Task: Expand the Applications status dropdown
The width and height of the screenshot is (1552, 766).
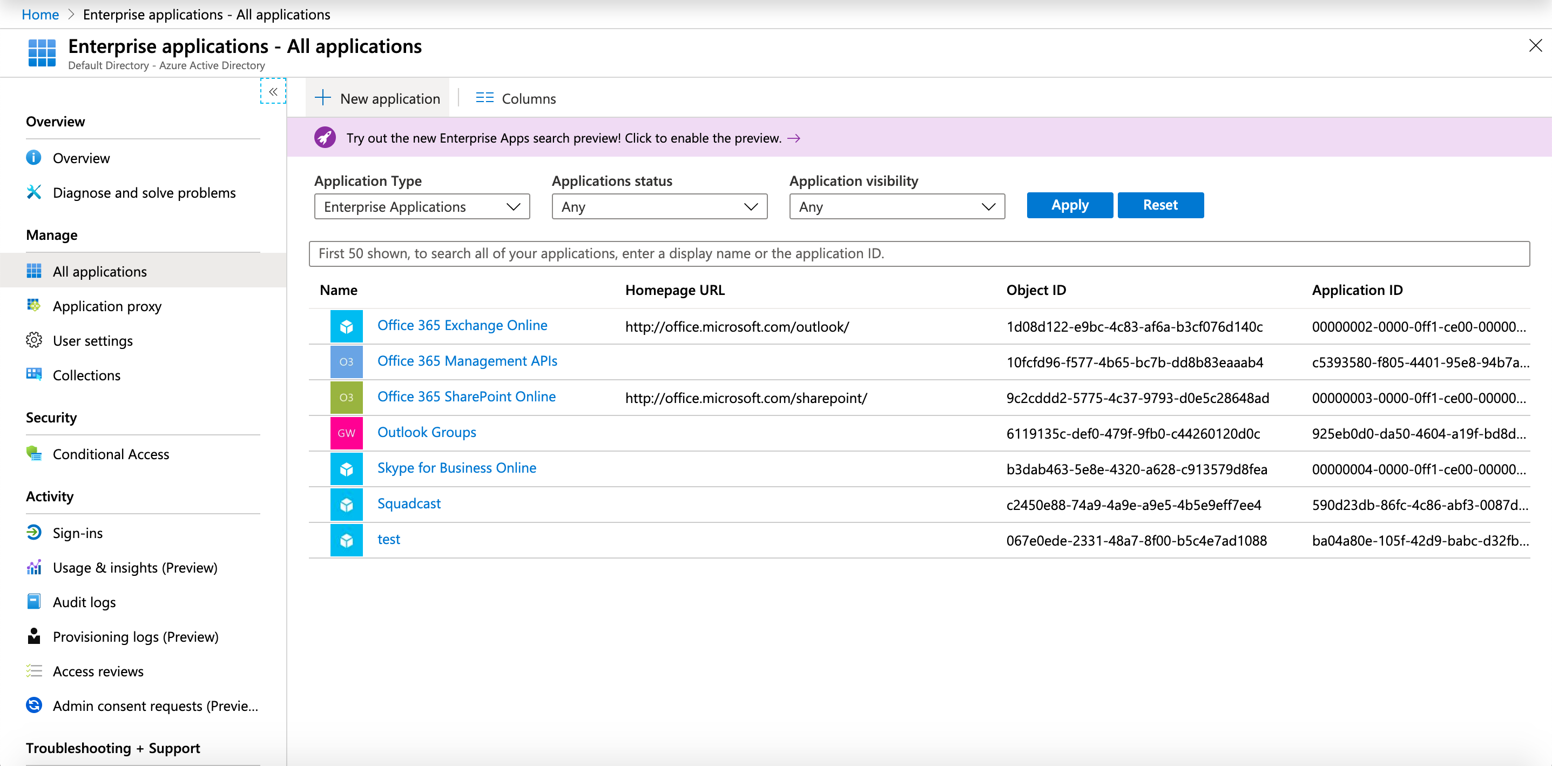Action: pos(659,207)
